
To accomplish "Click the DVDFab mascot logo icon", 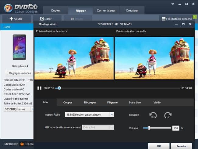I will click(8, 8).
